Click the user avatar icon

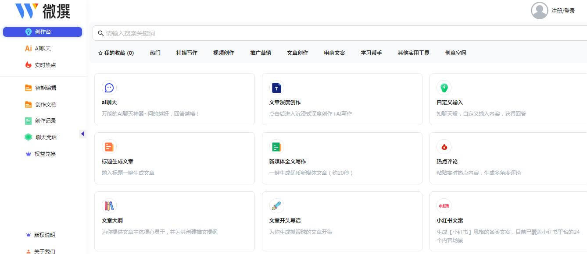539,11
